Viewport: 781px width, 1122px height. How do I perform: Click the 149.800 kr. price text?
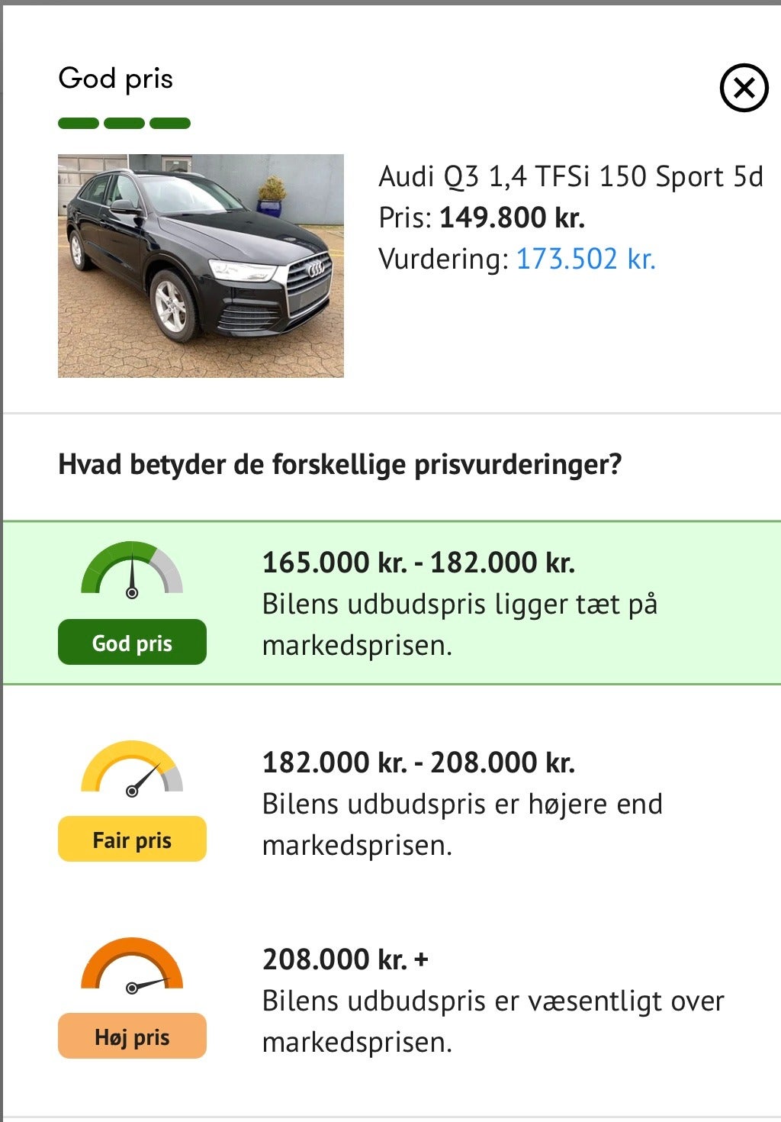coord(512,218)
